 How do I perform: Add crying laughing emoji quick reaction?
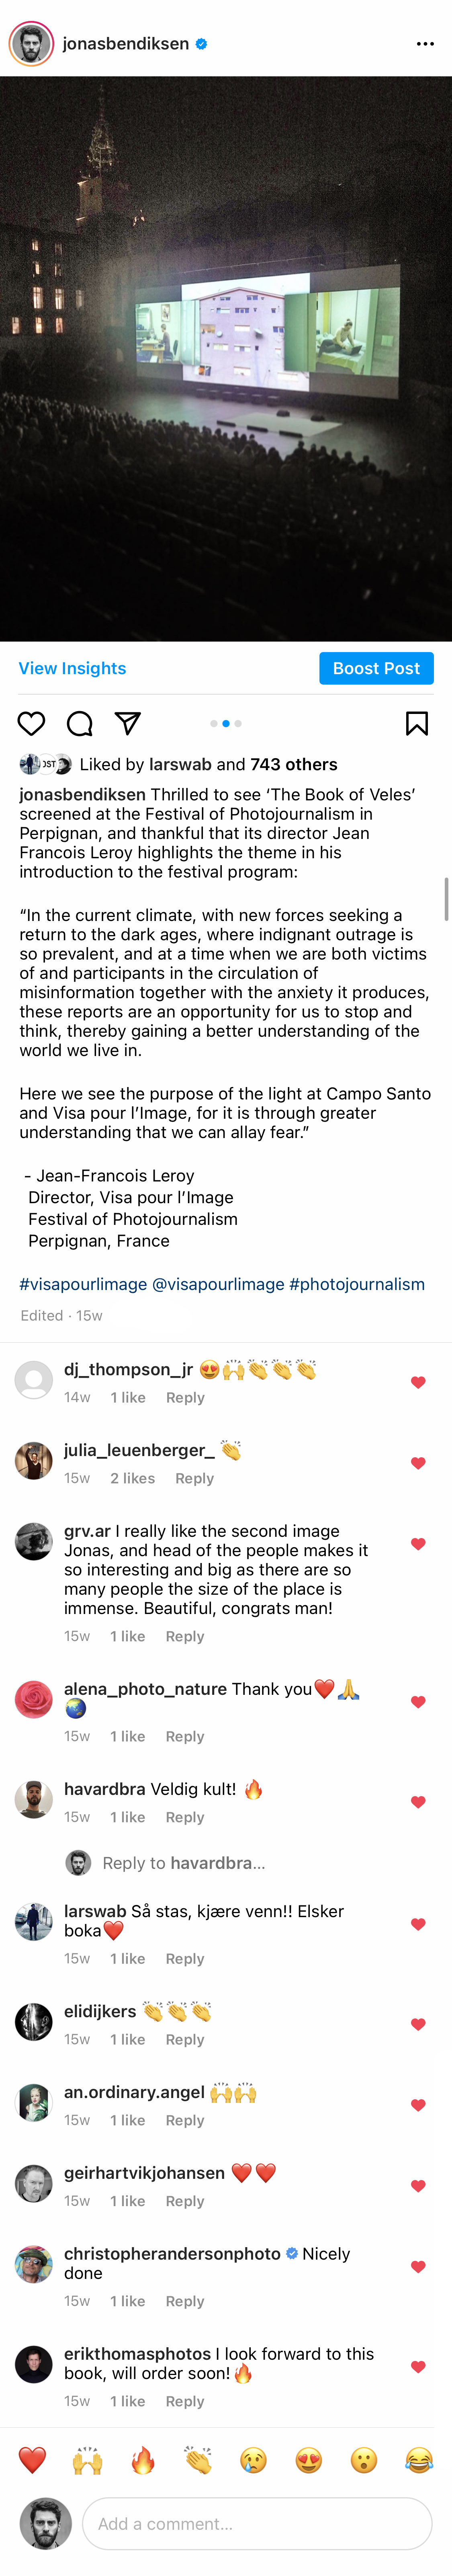pyautogui.click(x=419, y=2460)
